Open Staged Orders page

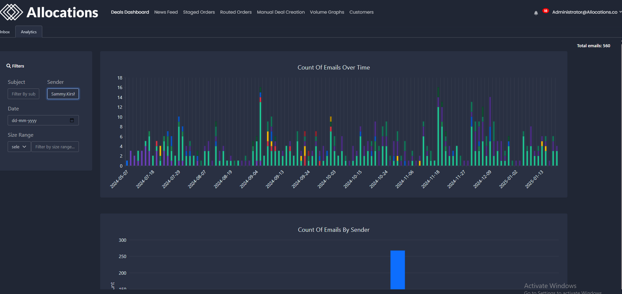(x=199, y=12)
